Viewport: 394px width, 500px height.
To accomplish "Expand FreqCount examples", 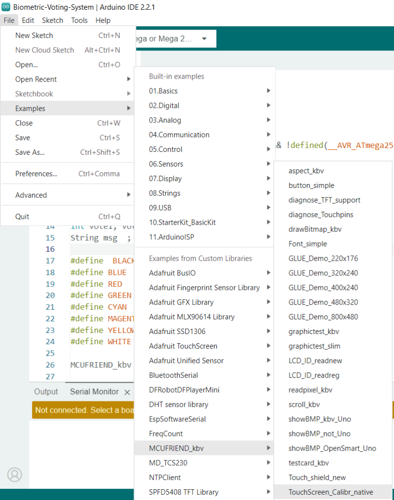I will [204, 434].
